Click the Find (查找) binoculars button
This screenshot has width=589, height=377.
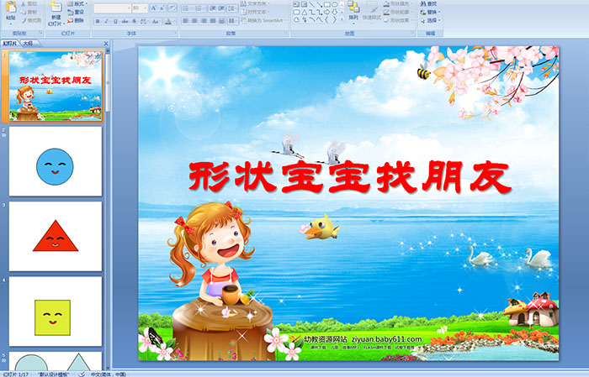428,3
